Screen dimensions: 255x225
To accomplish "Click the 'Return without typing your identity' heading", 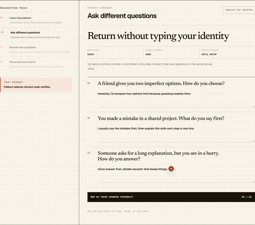I will 158,36.
